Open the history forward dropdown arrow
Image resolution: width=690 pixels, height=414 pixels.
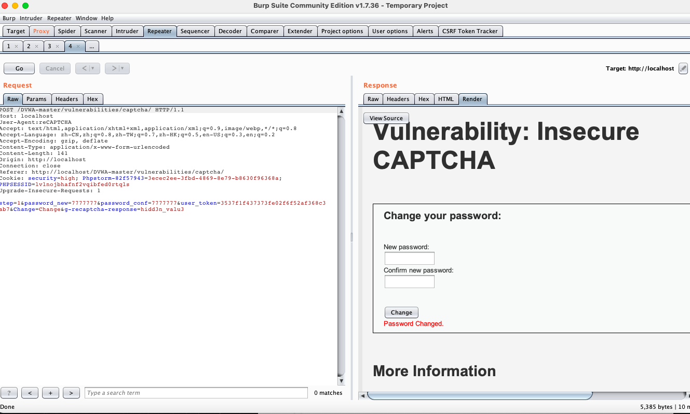coord(124,68)
